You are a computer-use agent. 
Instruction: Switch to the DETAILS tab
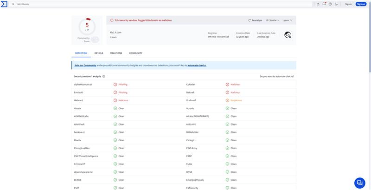point(99,53)
